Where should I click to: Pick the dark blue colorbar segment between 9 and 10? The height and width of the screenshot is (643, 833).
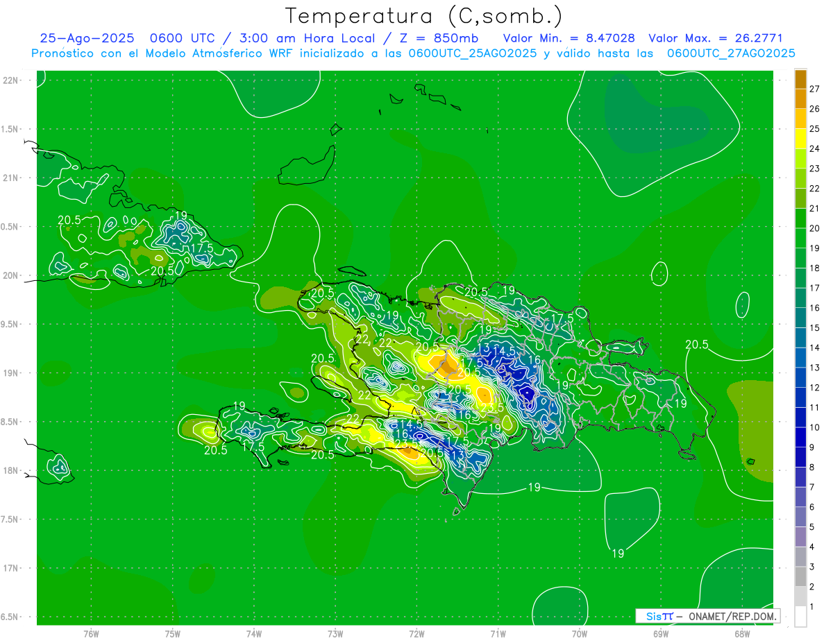click(x=800, y=437)
